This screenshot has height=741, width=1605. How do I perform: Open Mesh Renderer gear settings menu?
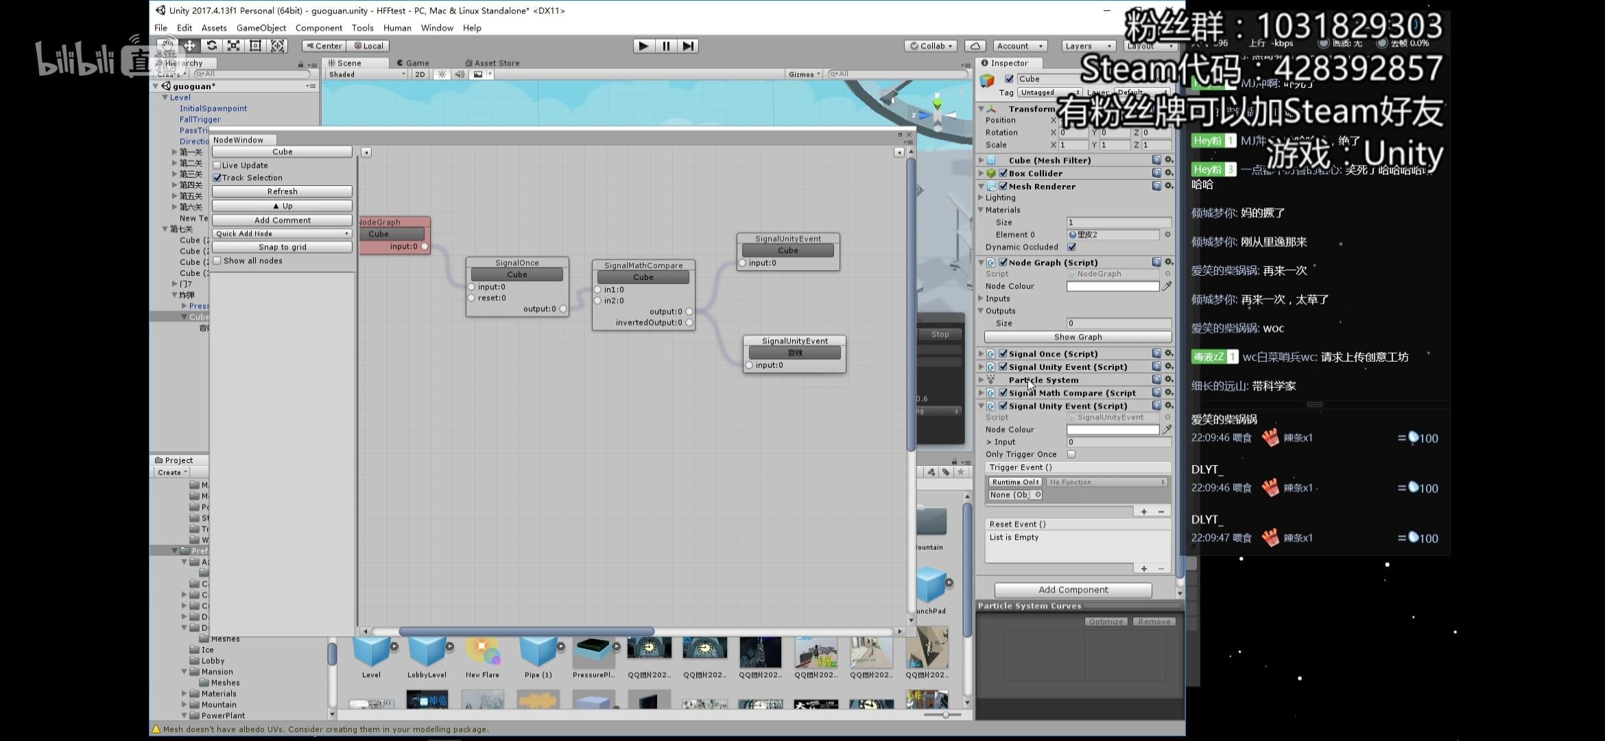(x=1169, y=186)
